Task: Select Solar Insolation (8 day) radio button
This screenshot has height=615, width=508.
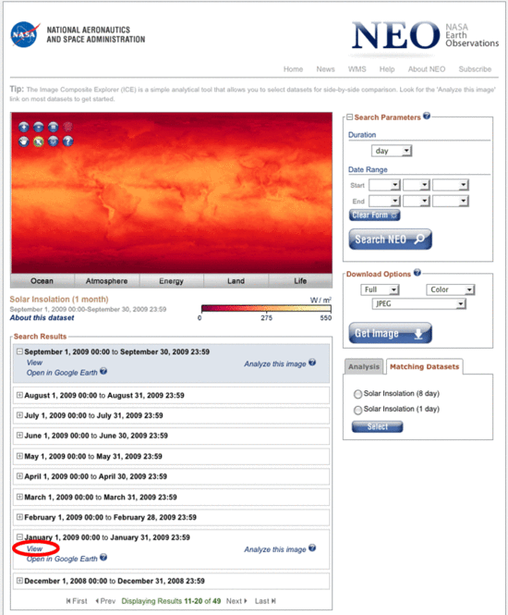Action: [357, 394]
